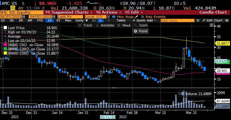The height and width of the screenshot is (120, 231).
Task: Select the 1M range tab
Action: tap(21, 21)
